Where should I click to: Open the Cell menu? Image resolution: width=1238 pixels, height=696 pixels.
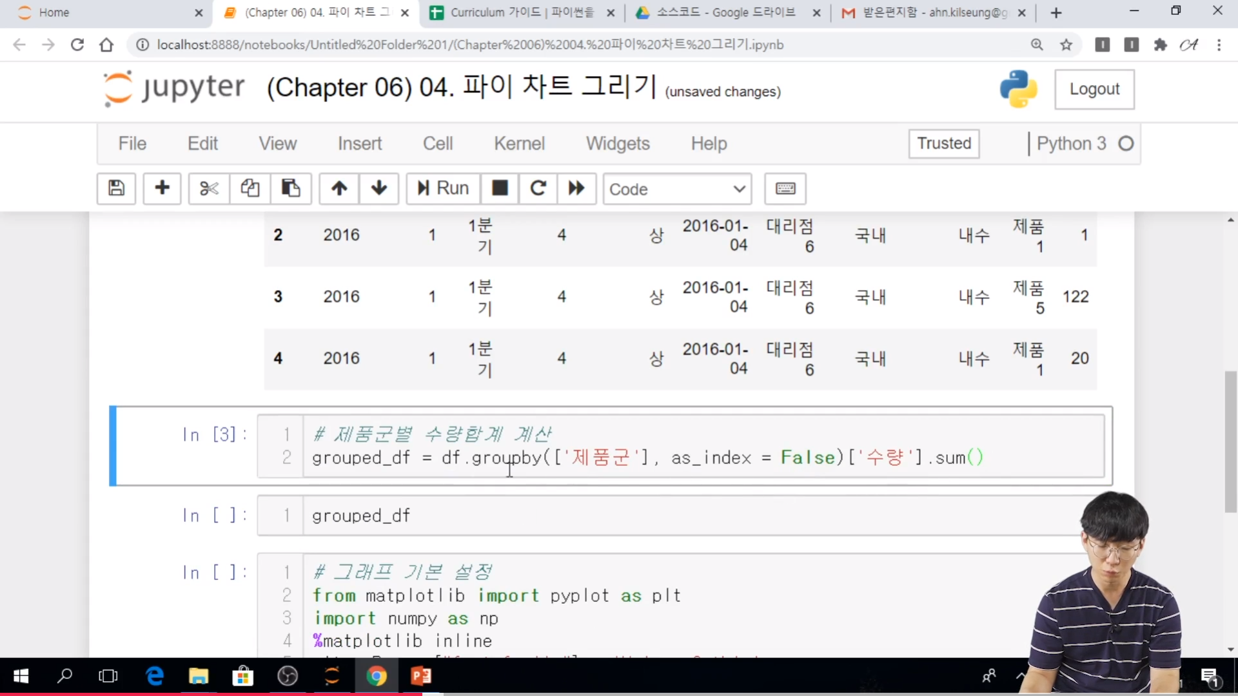pos(438,143)
